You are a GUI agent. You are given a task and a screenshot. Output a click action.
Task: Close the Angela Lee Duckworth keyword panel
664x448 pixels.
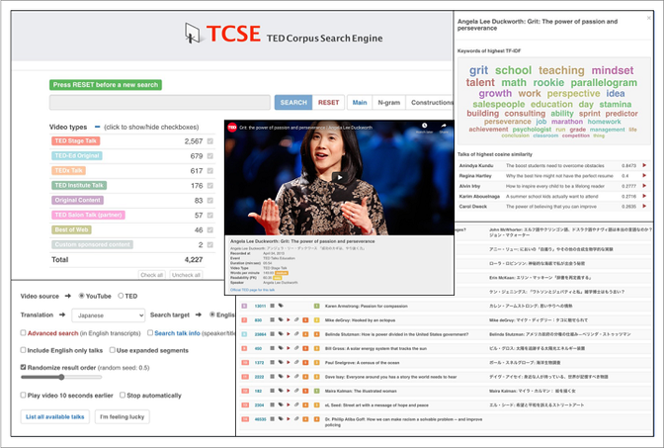pos(649,18)
